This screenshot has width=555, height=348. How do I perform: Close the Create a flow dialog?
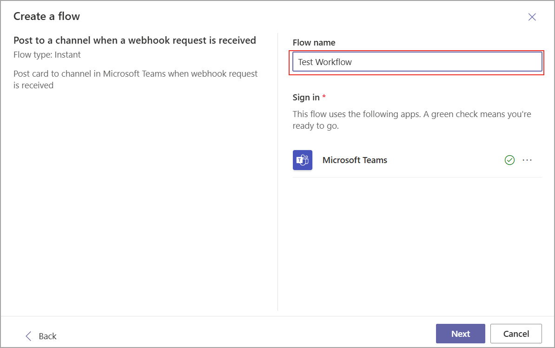pyautogui.click(x=532, y=17)
